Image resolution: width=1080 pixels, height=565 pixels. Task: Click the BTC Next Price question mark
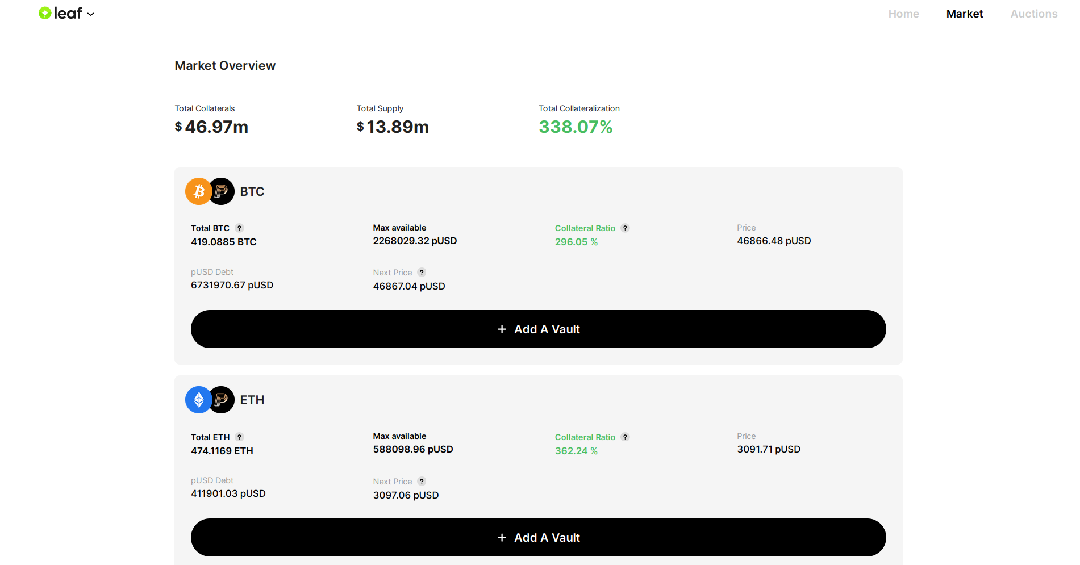[x=422, y=272]
